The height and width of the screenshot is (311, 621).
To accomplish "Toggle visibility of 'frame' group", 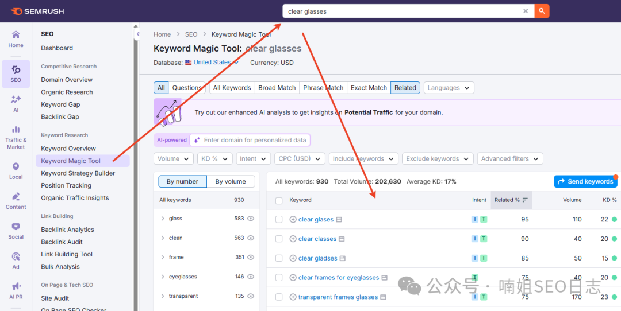I will pyautogui.click(x=251, y=257).
